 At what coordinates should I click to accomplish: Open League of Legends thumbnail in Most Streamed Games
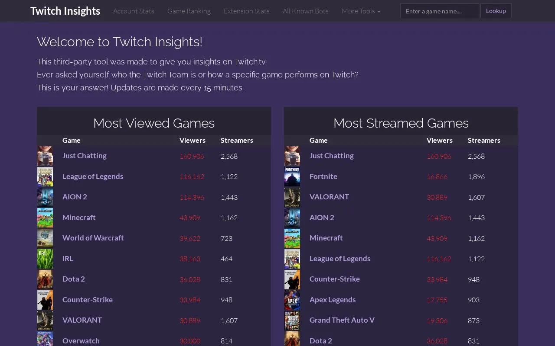click(292, 259)
